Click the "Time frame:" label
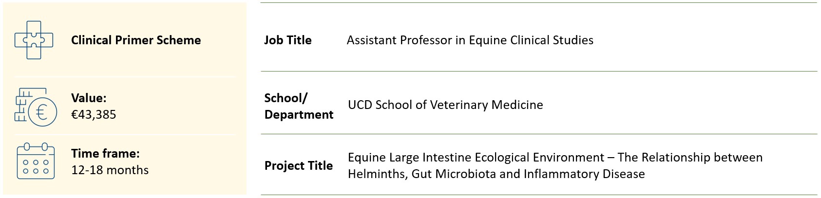This screenshot has height=198, width=821. 105,154
